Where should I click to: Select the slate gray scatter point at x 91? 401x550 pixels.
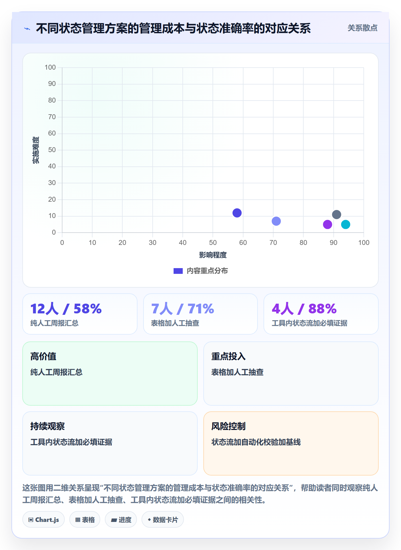[x=337, y=215]
